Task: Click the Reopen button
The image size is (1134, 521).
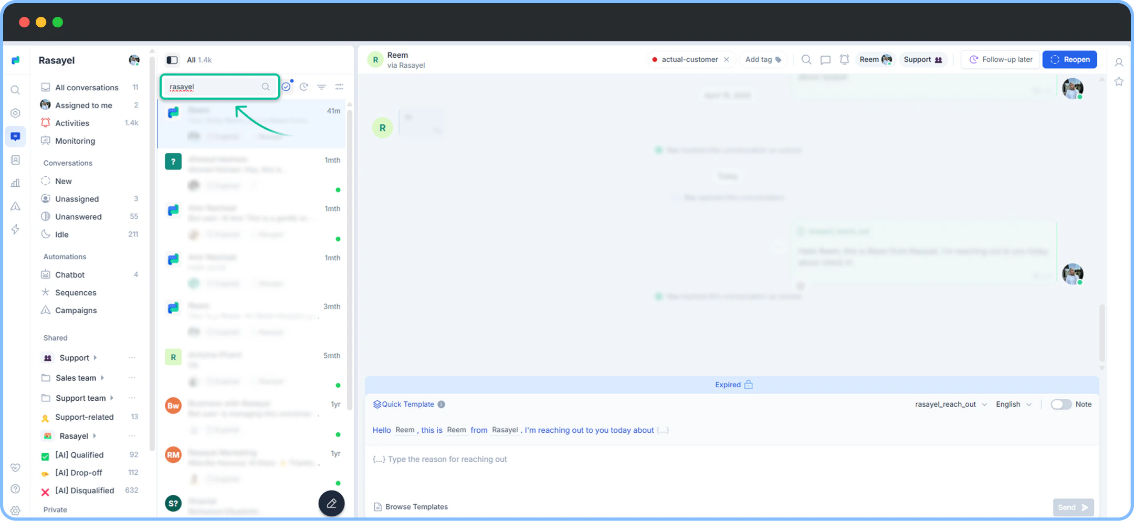Action: point(1069,59)
